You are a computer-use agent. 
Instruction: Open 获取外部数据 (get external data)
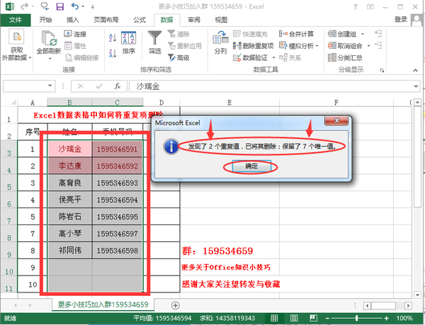pos(16,45)
